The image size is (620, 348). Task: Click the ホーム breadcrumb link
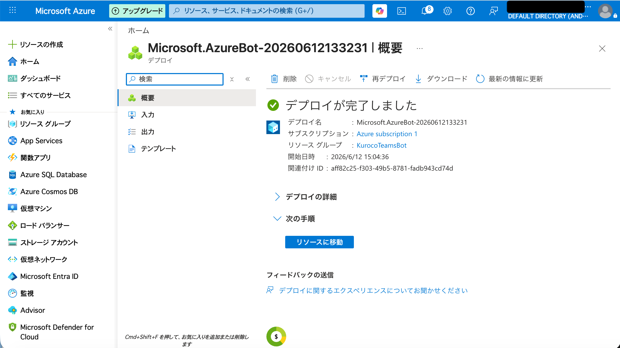coord(138,31)
